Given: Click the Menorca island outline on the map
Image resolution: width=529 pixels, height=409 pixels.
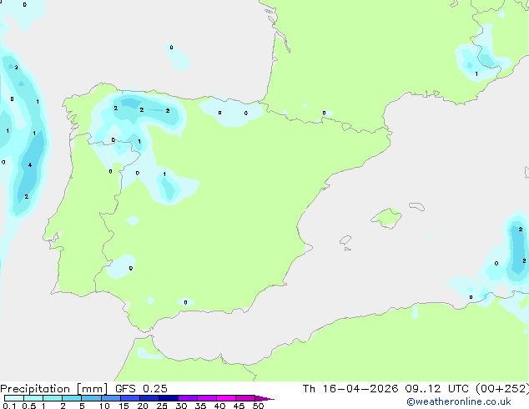Looking at the screenshot, I should point(417,206).
